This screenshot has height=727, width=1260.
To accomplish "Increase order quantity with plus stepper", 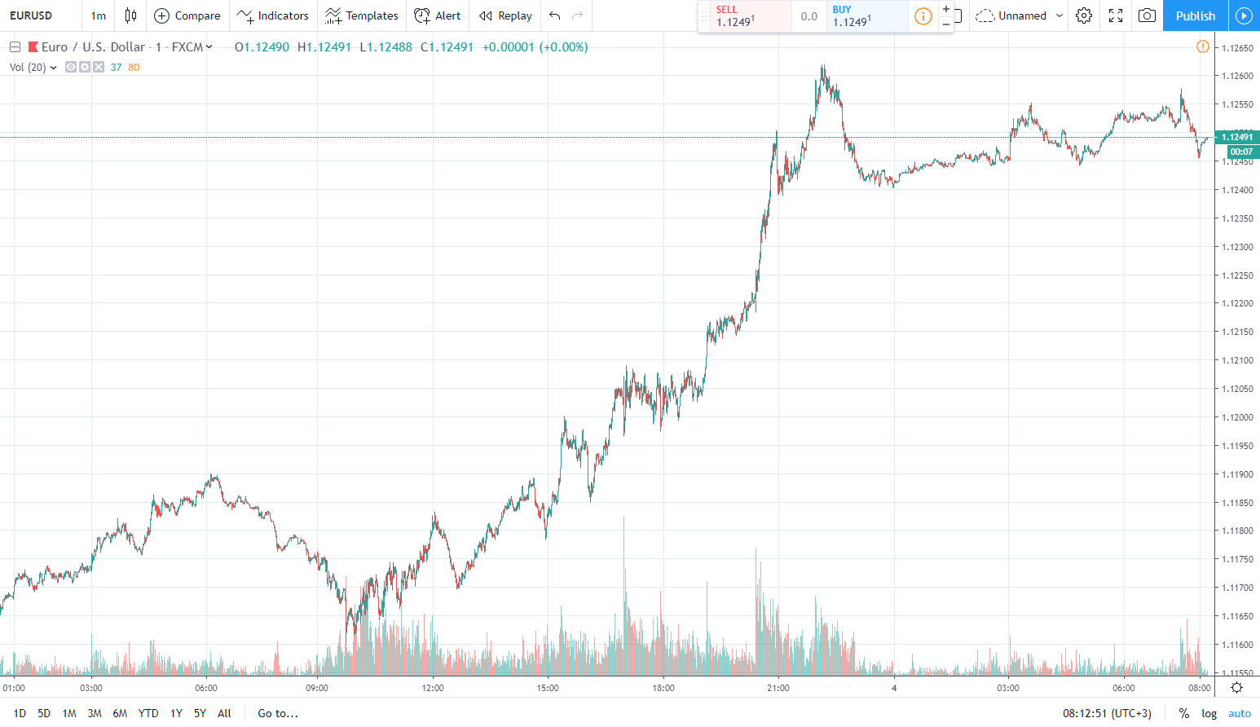I will (x=945, y=9).
